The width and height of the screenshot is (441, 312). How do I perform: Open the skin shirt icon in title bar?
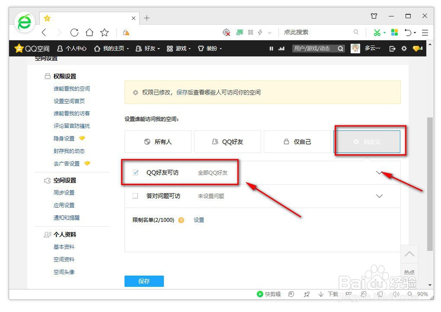374,16
